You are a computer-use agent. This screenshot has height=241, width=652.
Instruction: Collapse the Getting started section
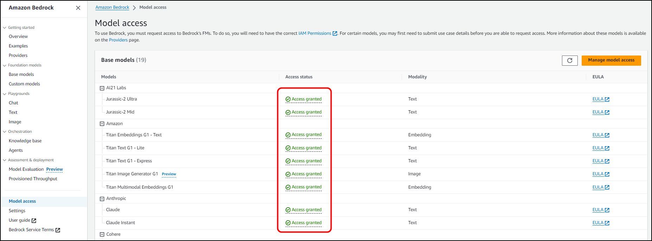tap(5, 28)
